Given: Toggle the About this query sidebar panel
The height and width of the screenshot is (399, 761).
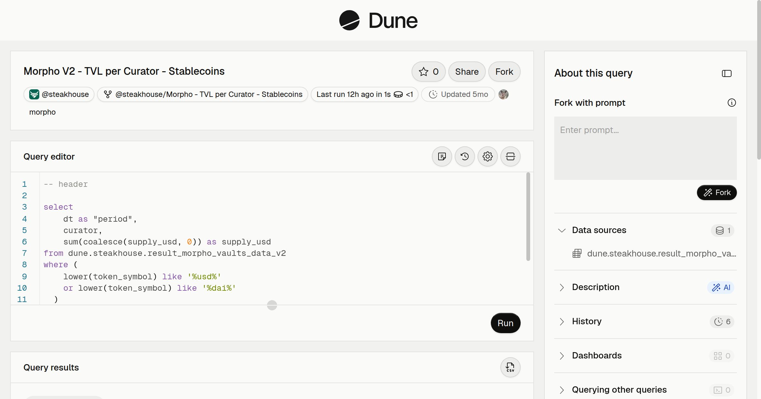Looking at the screenshot, I should [727, 73].
